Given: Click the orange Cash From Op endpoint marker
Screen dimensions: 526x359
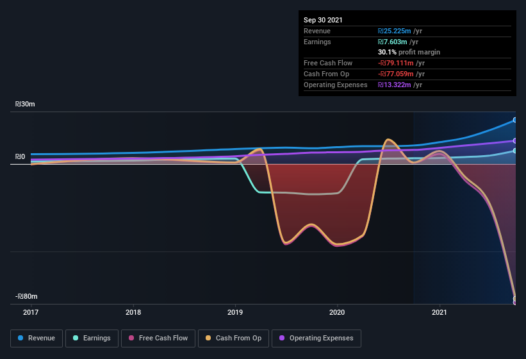Looking at the screenshot, I should [514, 299].
